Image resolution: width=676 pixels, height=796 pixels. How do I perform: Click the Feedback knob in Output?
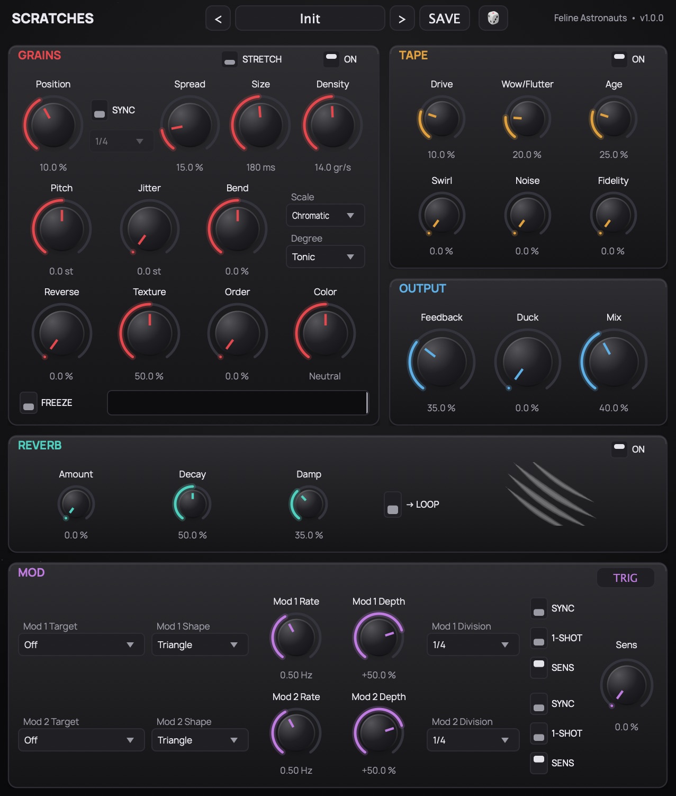tap(441, 362)
